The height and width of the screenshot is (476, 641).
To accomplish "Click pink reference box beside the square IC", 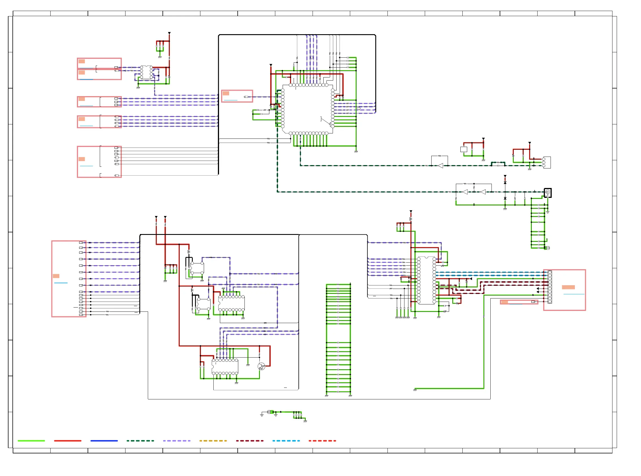I will click(x=237, y=96).
